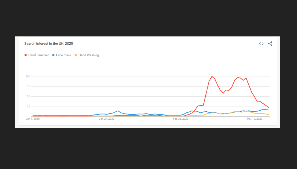Click the 100 mark on the y-axis
Viewport: 297px width, 169px height.
[x=27, y=76]
